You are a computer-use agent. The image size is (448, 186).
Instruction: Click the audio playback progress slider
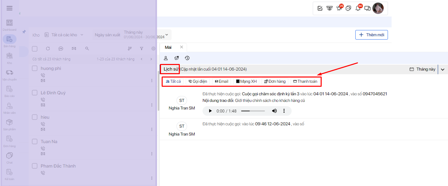pyautogui.click(x=253, y=111)
